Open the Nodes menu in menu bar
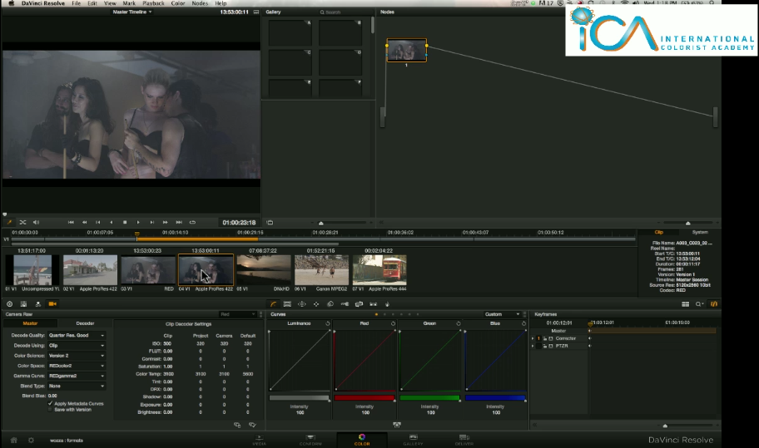 (200, 3)
